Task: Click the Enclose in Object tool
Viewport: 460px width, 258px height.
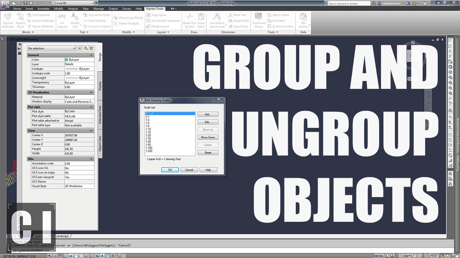Action: (96, 27)
